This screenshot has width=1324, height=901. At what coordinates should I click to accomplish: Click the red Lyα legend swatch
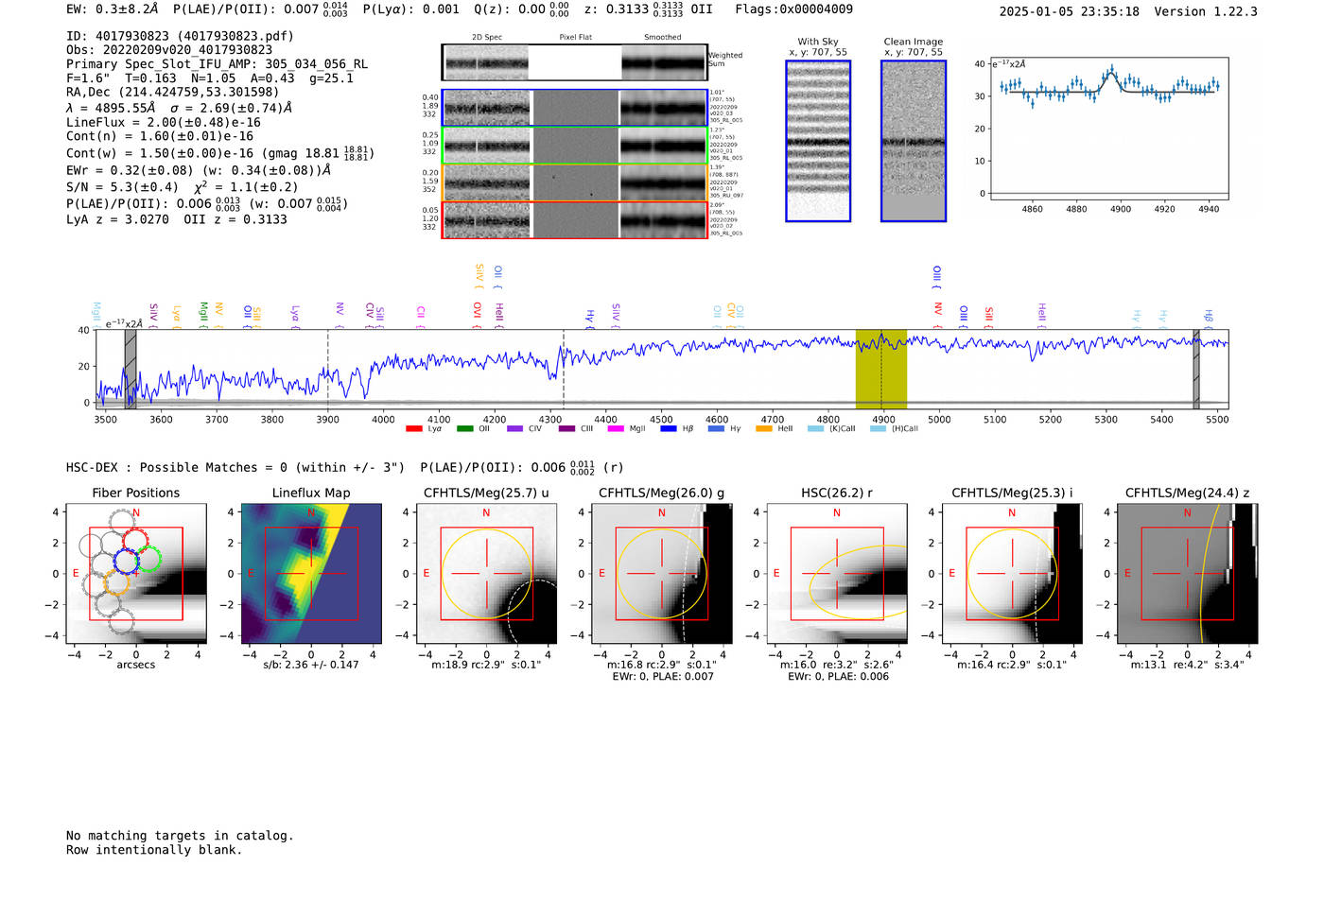414,428
